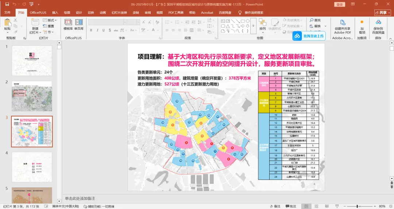
Task: Click the font color A button
Action: pyautogui.click(x=153, y=30)
